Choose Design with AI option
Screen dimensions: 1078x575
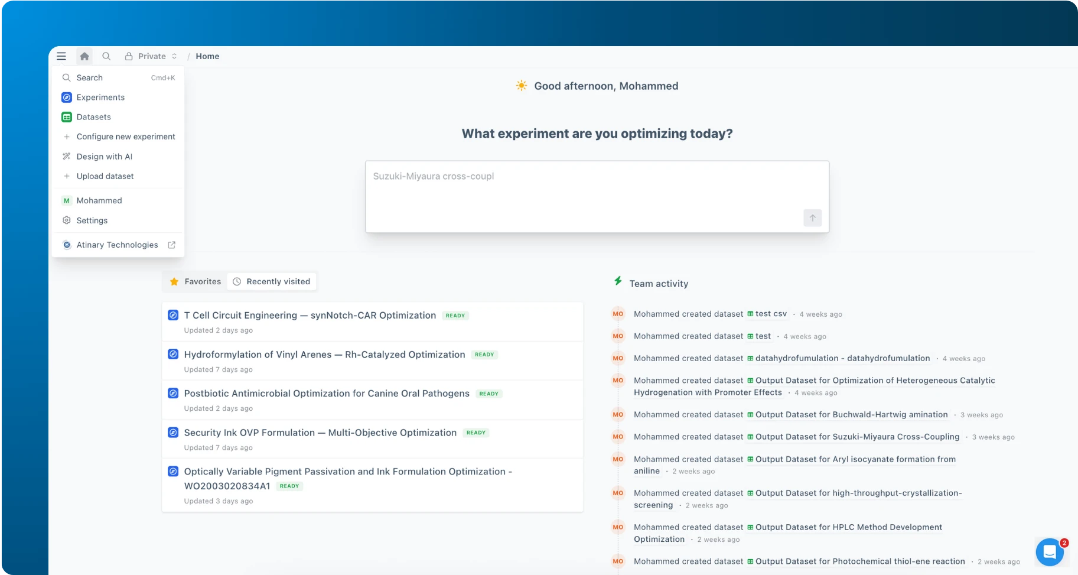pos(104,157)
